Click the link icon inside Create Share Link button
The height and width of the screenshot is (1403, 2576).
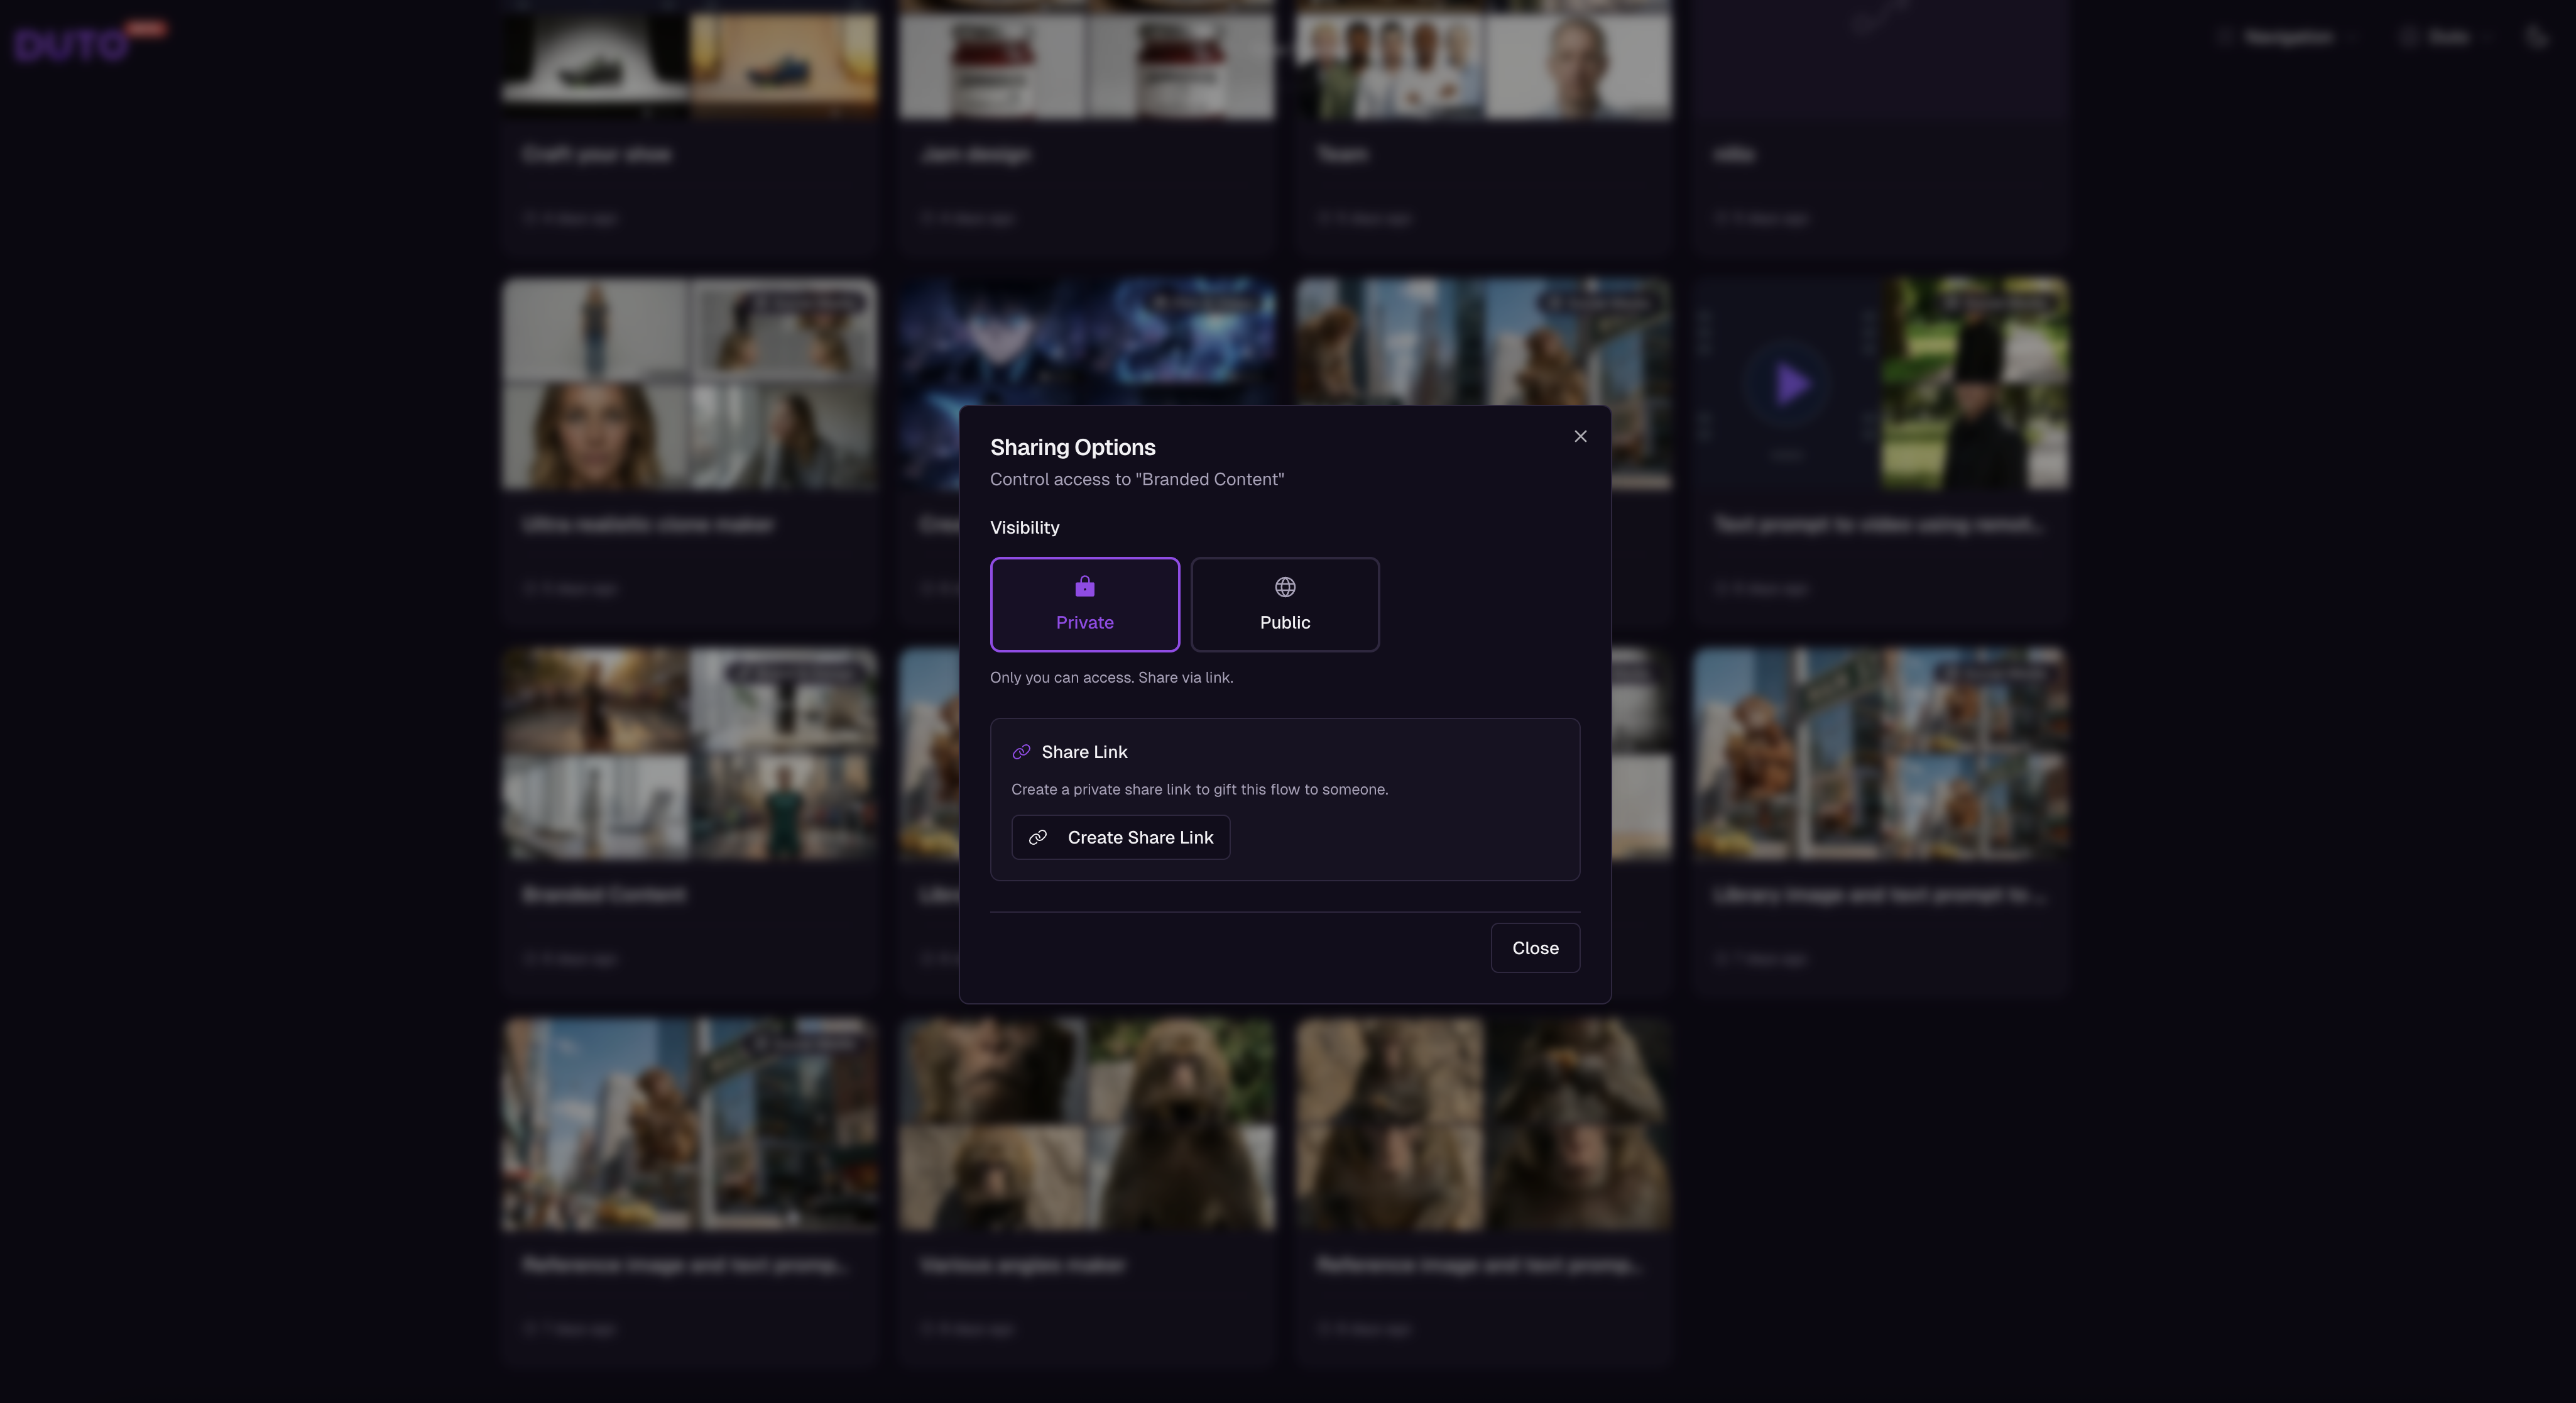[1038, 838]
